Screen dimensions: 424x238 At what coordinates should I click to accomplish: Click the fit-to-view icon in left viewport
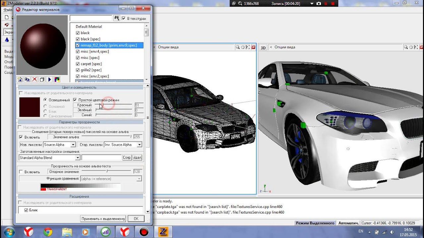click(247, 47)
